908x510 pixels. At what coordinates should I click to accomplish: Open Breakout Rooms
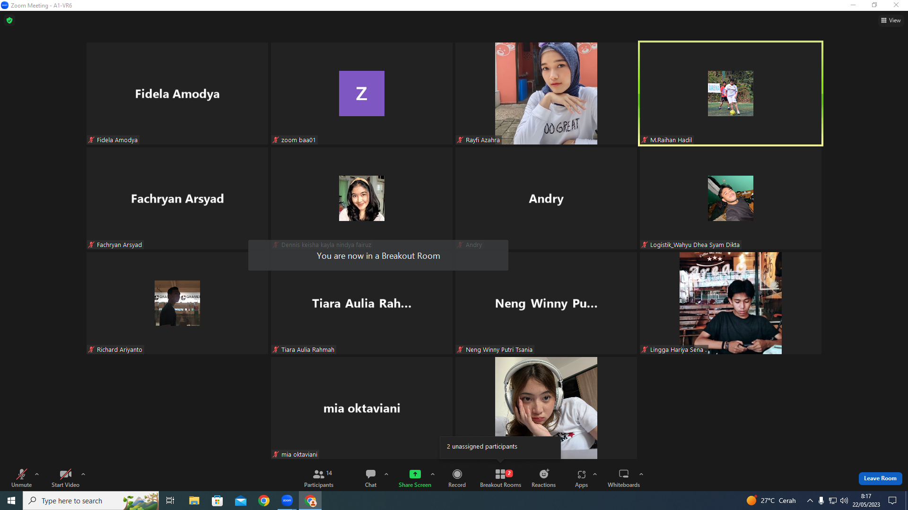[500, 478]
